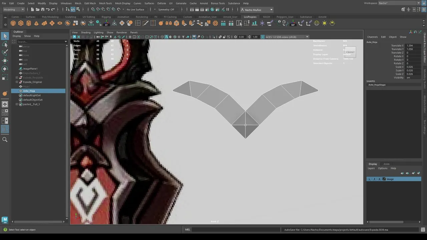Screen dimensions: 427x240
Task: Click the blue asterisk shelf icon
Action: [x=262, y=23]
